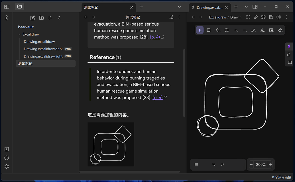
Task: Activate the Eraser tool
Action: (x=280, y=30)
